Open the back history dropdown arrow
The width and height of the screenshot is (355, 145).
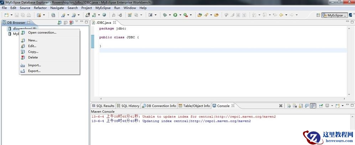[x=286, y=15]
